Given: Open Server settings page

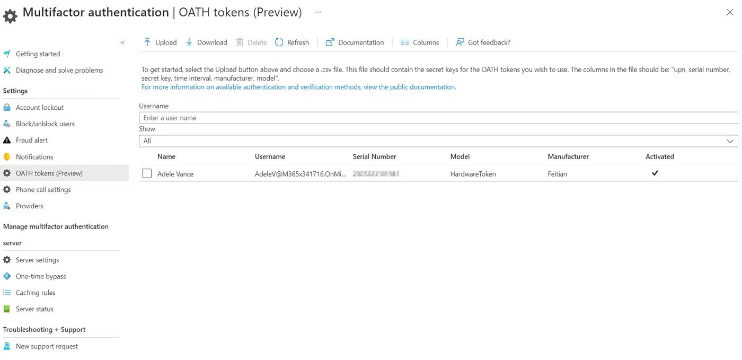Looking at the screenshot, I should pos(38,260).
